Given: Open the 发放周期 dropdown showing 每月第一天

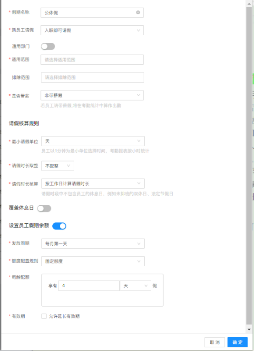Looking at the screenshot, I should (93, 243).
